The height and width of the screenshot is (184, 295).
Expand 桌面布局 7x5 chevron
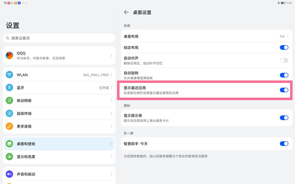coord(288,36)
